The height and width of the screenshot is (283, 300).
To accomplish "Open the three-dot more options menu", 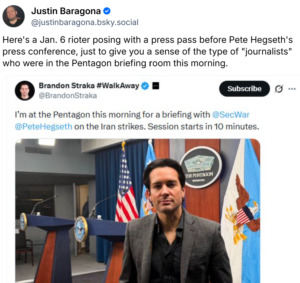I will coord(292,89).
